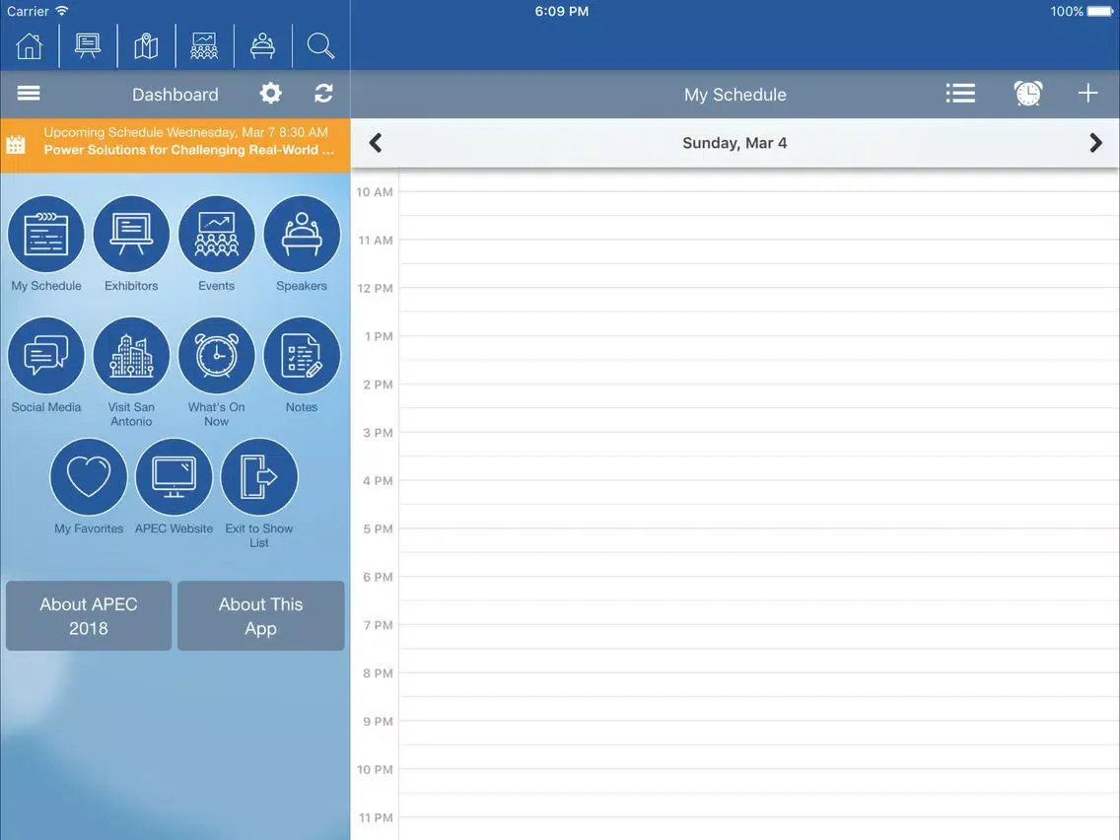Tap the 11 PM time label
Screen dimensions: 1120x840
[375, 818]
